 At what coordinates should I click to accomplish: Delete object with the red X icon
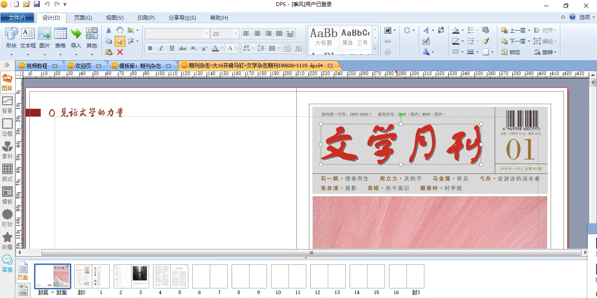tap(120, 52)
